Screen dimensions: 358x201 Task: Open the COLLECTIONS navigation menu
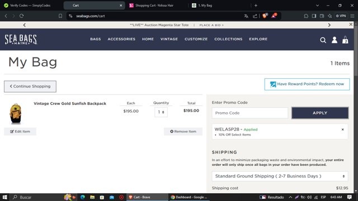(228, 39)
